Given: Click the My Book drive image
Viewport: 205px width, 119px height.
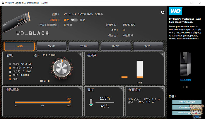Looking at the screenshot, I should click(186, 64).
